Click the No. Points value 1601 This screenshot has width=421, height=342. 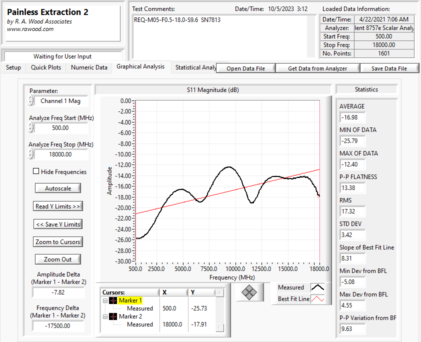click(x=384, y=53)
